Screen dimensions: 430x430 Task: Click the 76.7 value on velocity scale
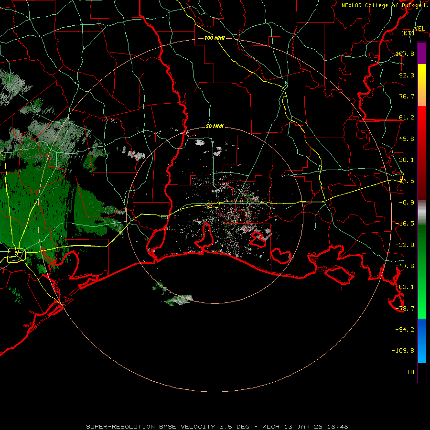point(407,96)
